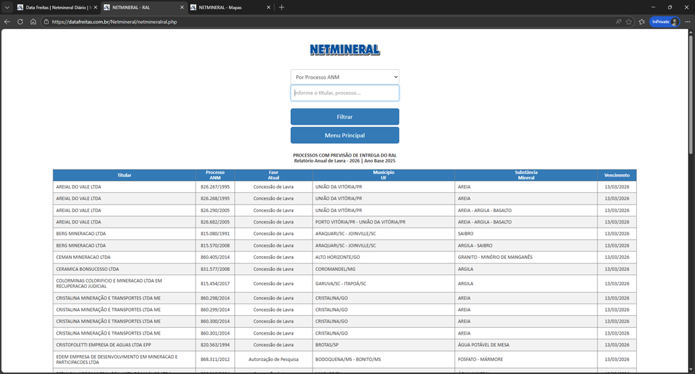
Task: Select process number 860.301/2014
Action: pyautogui.click(x=215, y=333)
